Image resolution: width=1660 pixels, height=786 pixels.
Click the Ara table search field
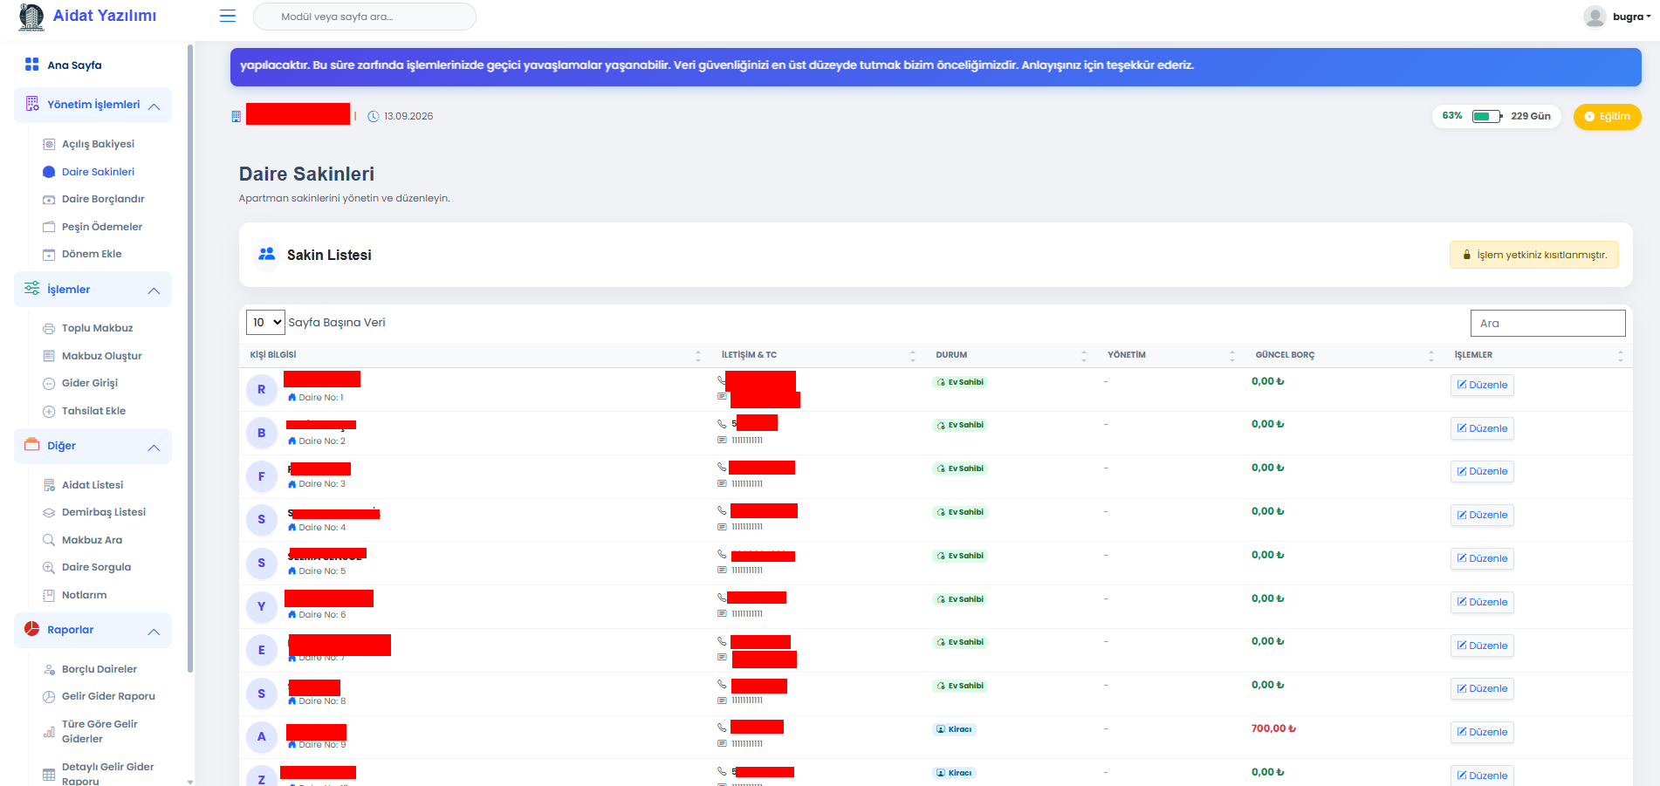(x=1547, y=323)
